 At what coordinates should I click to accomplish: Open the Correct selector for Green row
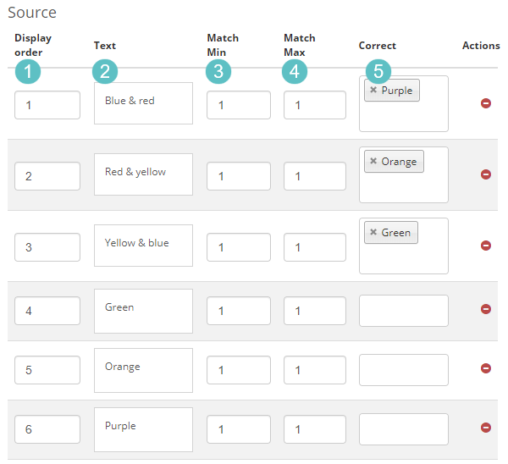click(x=403, y=311)
